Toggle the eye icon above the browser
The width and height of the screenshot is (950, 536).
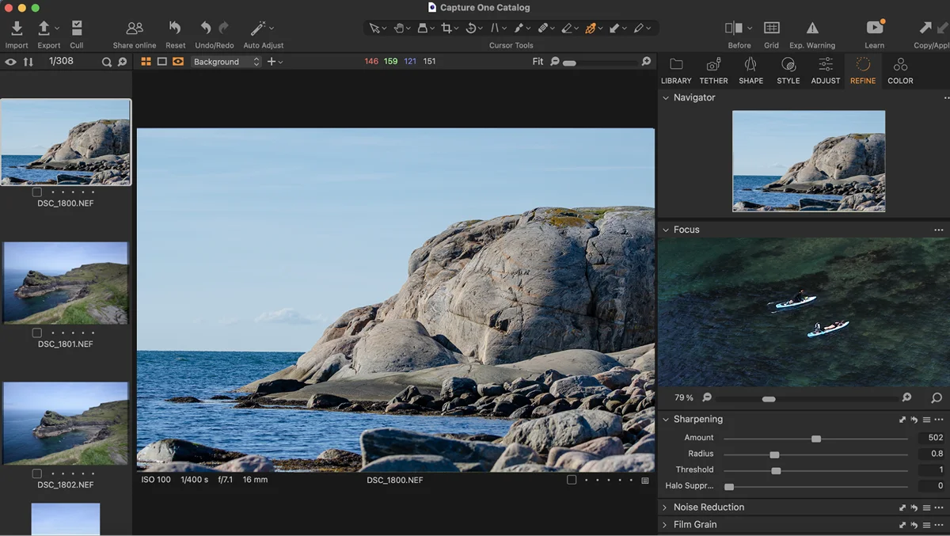[x=10, y=62]
